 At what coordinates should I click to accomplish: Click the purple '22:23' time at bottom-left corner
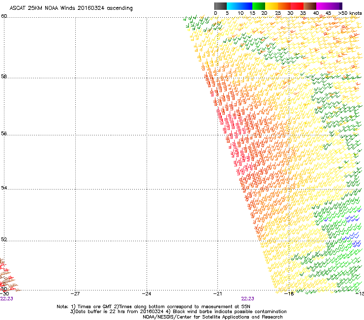pos(6,299)
